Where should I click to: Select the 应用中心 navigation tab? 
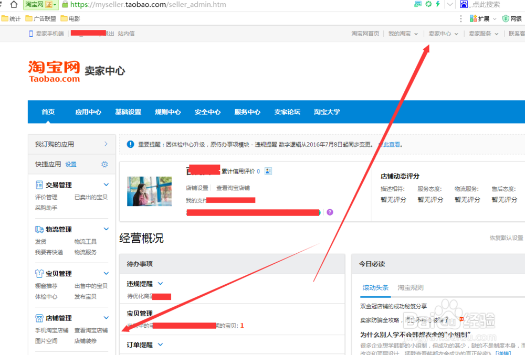(x=88, y=112)
